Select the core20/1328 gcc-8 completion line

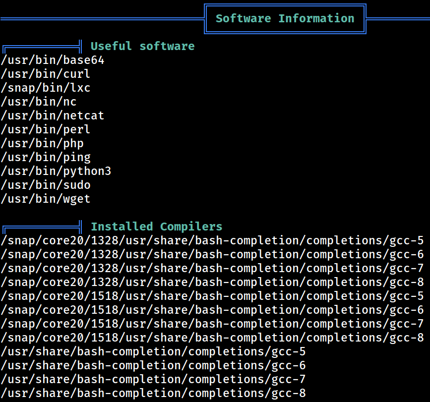(x=212, y=282)
